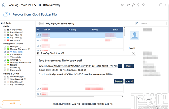Click the iCloud backup cloud icon

pyautogui.click(x=6, y=14)
